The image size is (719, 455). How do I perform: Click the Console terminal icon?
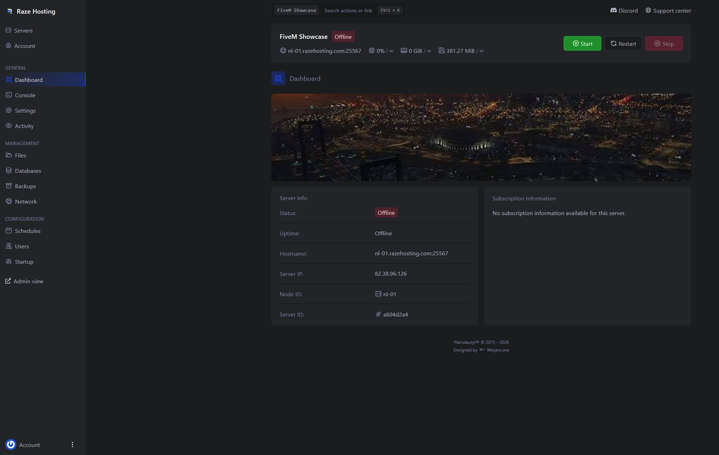(x=9, y=95)
